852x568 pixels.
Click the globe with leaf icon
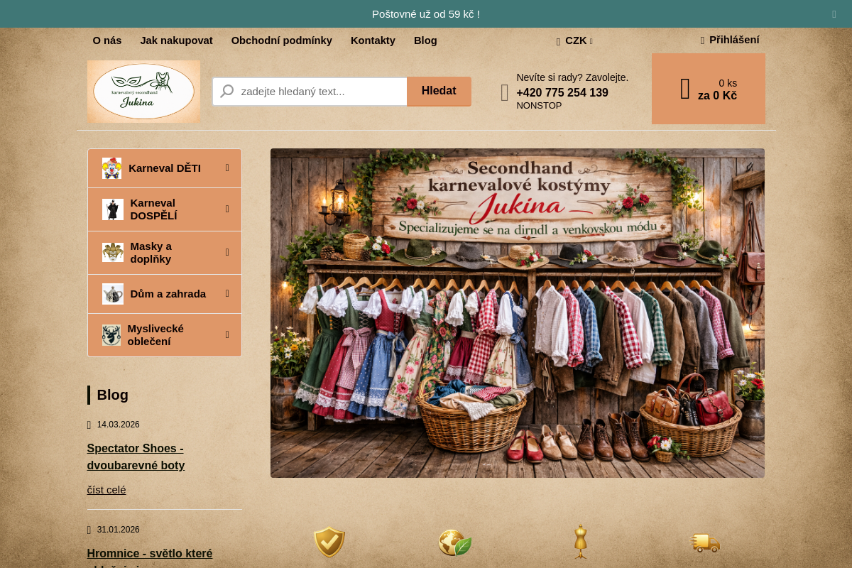click(x=455, y=543)
